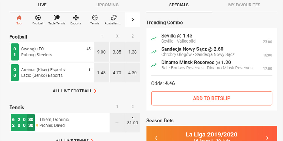Open All Live Football link
The width and height of the screenshot is (283, 141).
click(75, 91)
